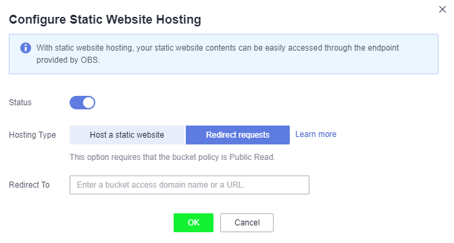Open the Learn more link
454x243 pixels.
pyautogui.click(x=316, y=134)
